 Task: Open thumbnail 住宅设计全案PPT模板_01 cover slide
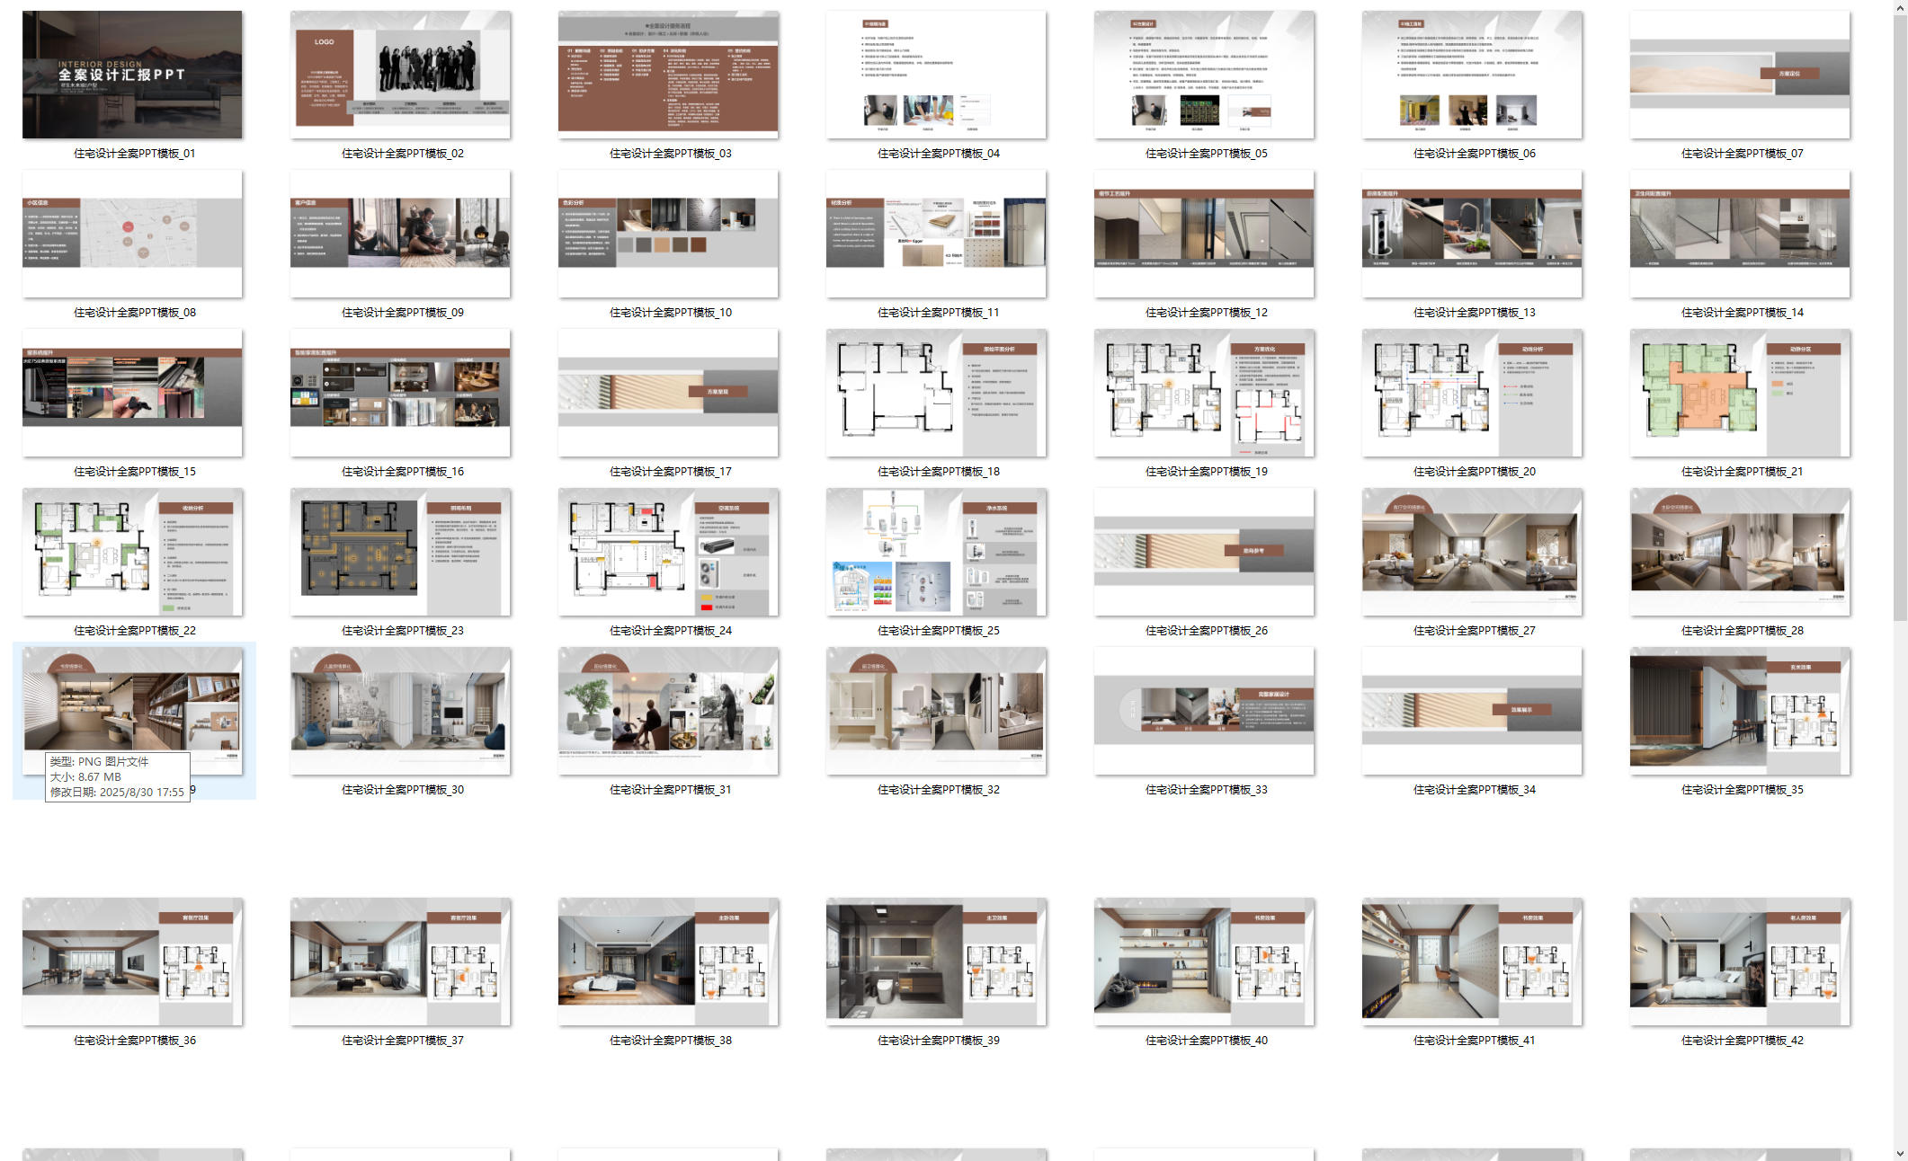tap(132, 75)
